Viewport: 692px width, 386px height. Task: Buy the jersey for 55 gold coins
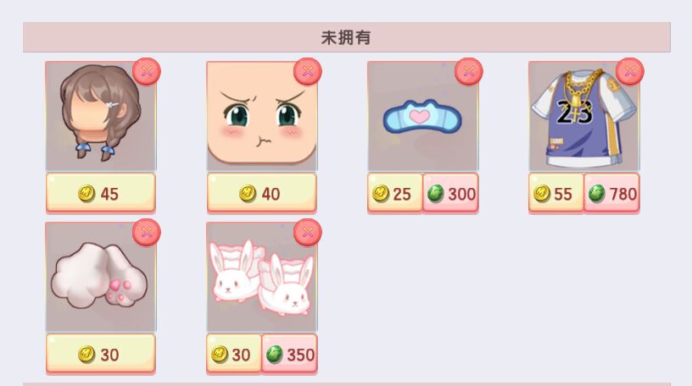556,193
